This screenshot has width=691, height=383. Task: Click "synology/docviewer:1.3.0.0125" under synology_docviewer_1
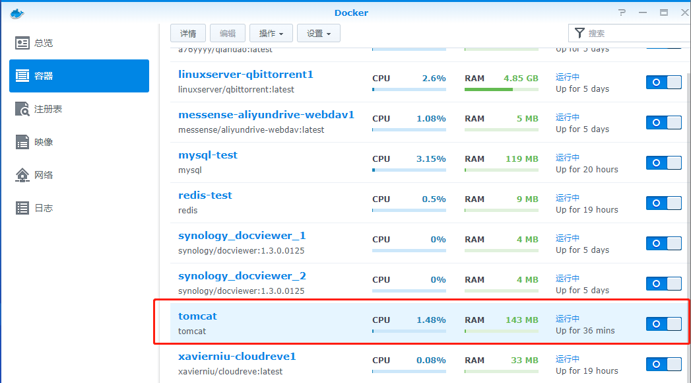241,250
